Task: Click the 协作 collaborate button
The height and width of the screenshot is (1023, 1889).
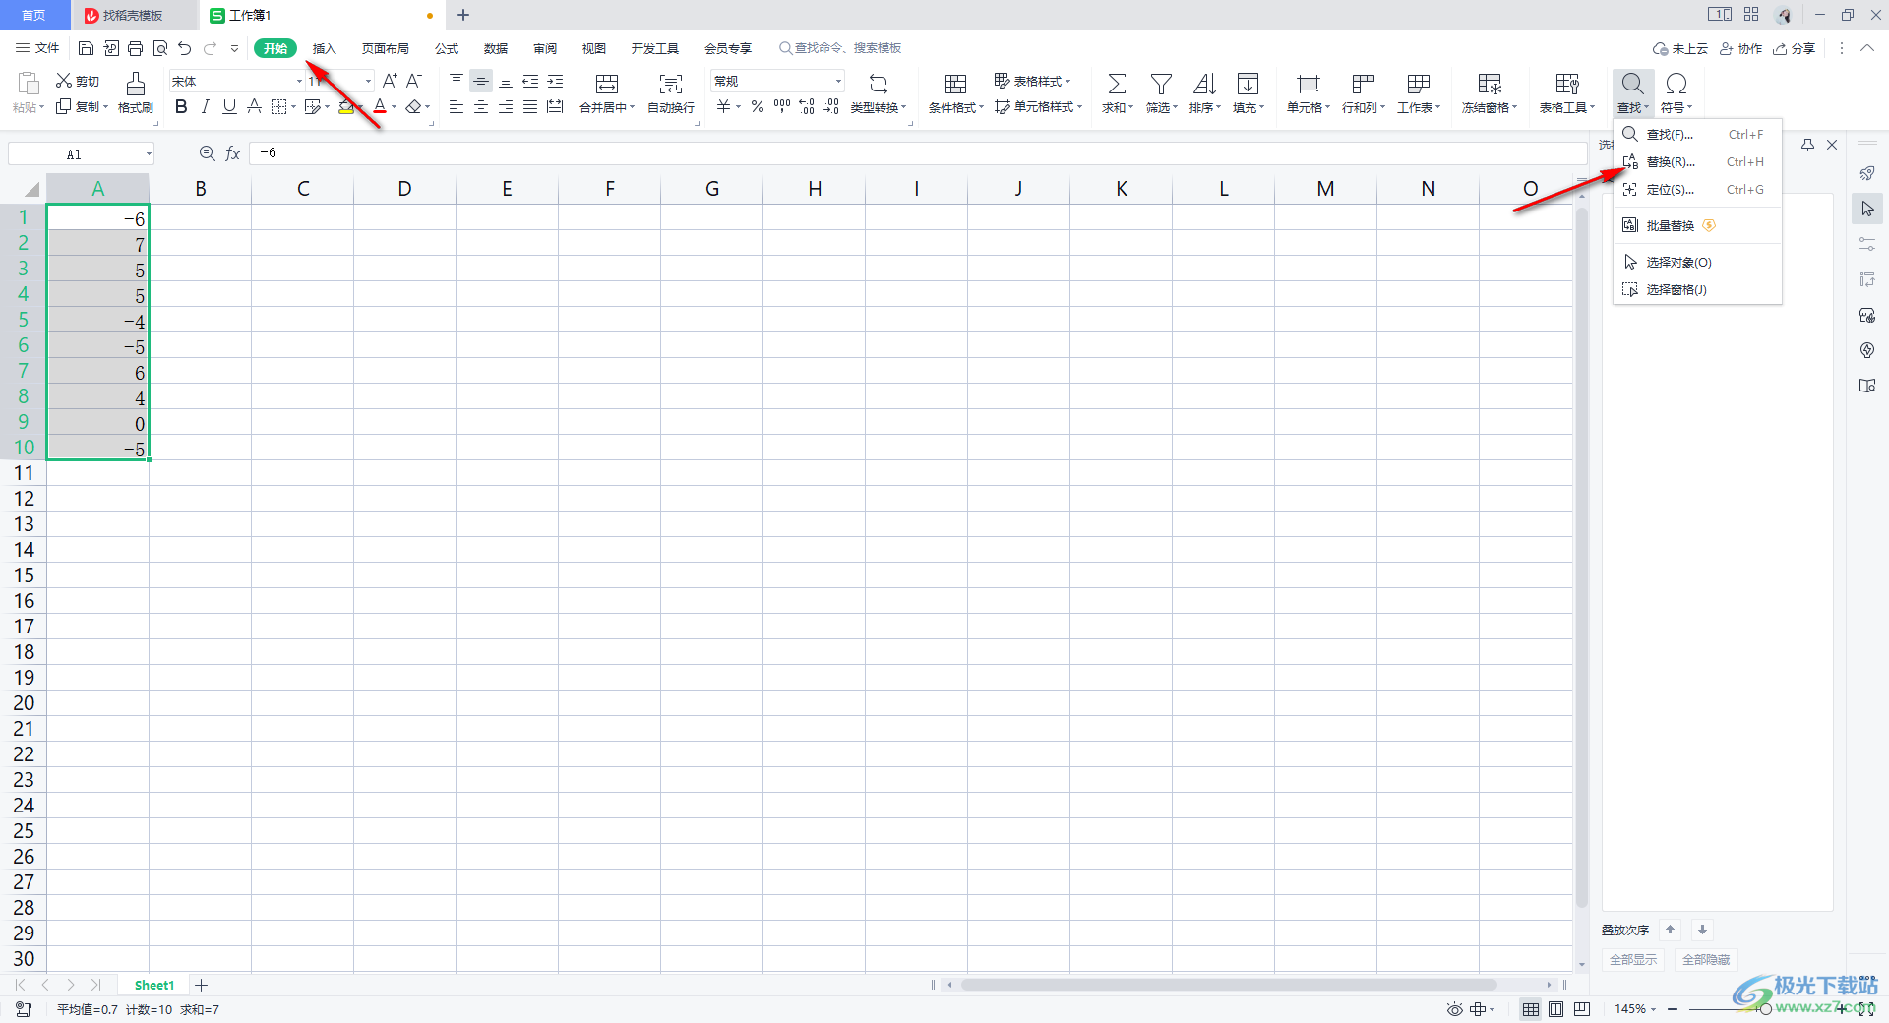Action: coord(1740,48)
